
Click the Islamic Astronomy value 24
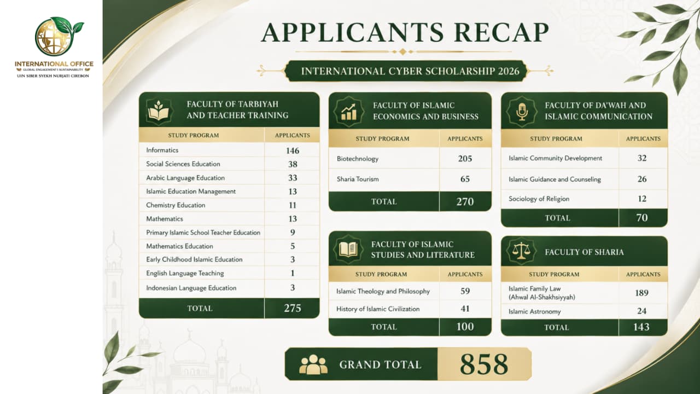point(642,311)
